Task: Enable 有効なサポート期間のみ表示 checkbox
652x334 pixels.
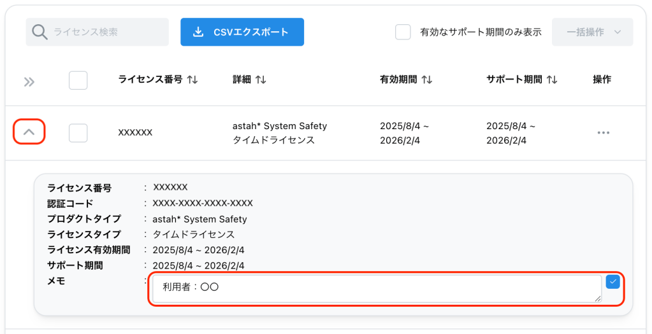Action: [403, 32]
